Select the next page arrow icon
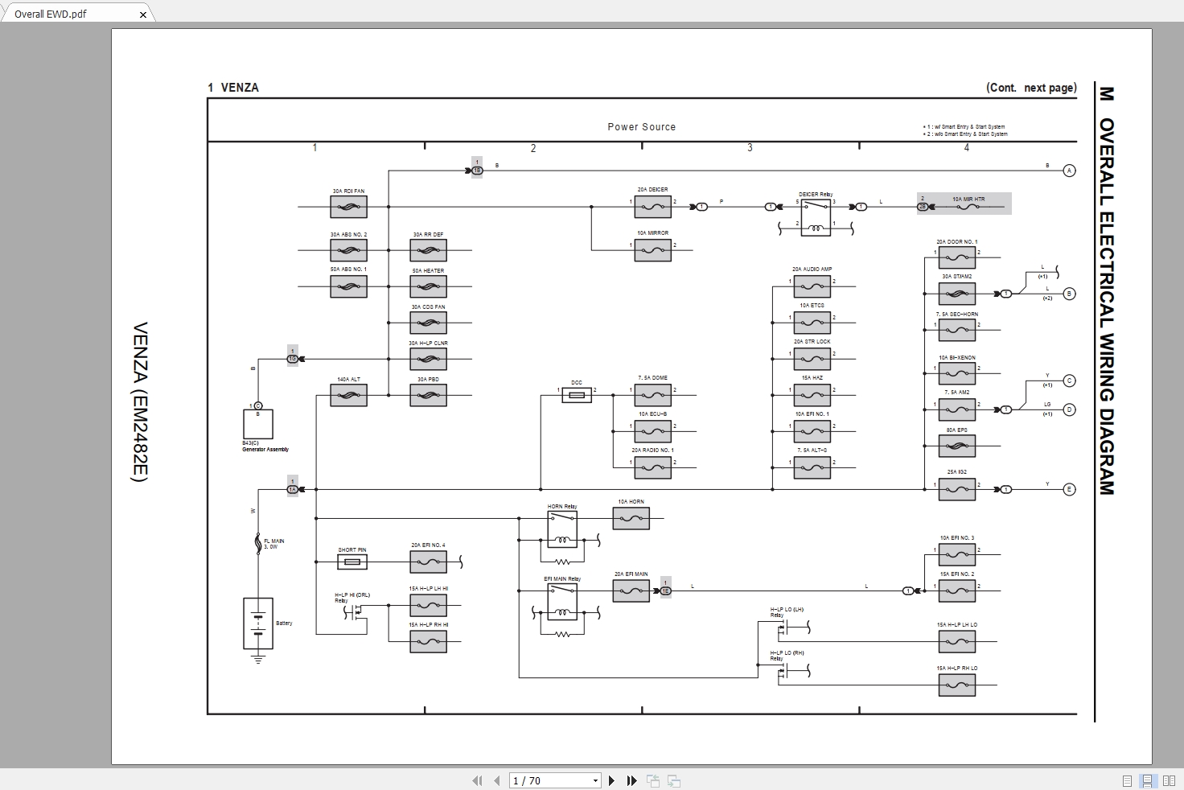 point(612,780)
